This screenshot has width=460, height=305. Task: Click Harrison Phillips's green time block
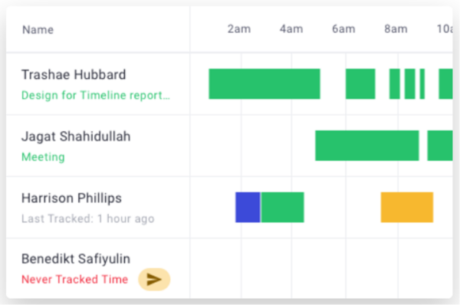(282, 208)
